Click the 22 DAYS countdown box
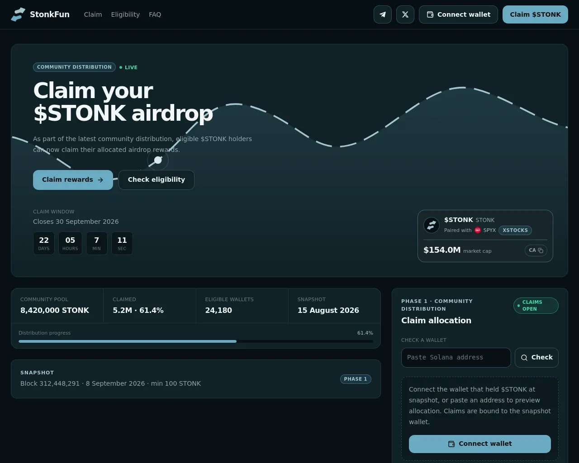Viewport: 579px width, 463px height. tap(44, 243)
